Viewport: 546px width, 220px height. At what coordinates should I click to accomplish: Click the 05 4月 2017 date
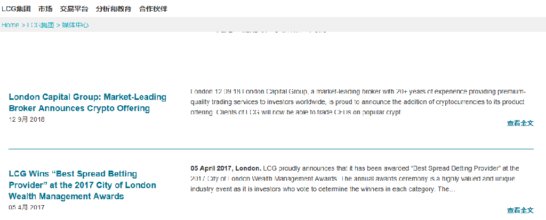27,207
